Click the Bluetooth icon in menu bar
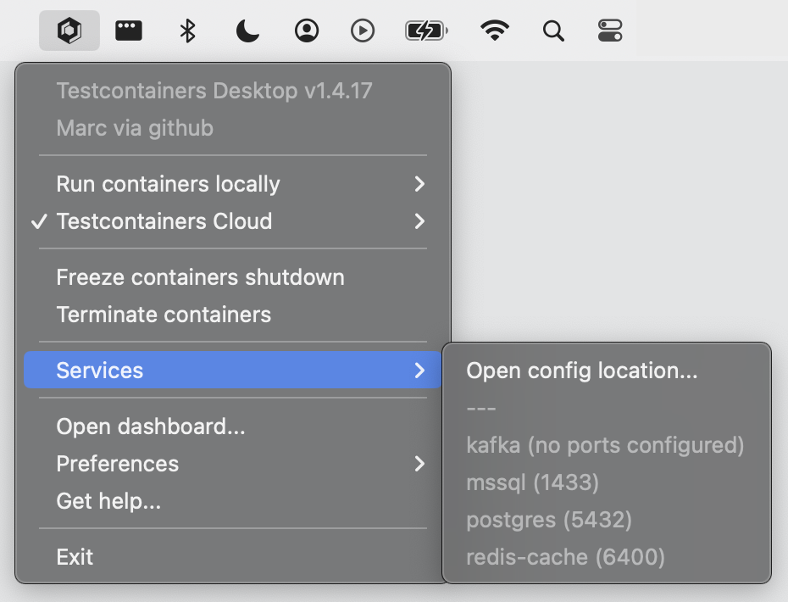This screenshot has width=788, height=602. click(x=188, y=31)
